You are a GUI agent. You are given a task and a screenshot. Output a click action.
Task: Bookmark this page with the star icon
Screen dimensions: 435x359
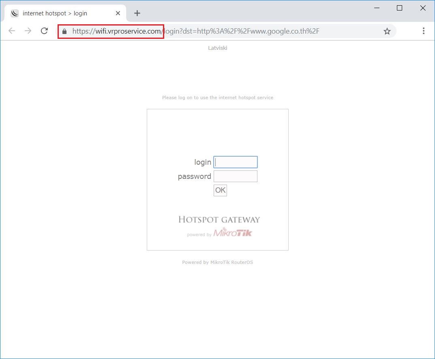coord(387,31)
